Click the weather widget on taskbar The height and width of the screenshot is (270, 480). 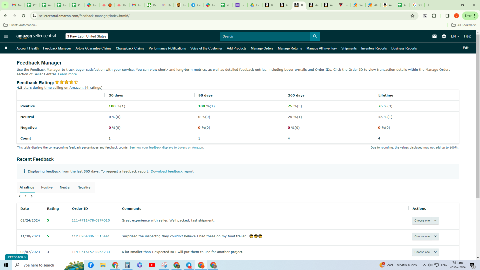(x=398, y=265)
